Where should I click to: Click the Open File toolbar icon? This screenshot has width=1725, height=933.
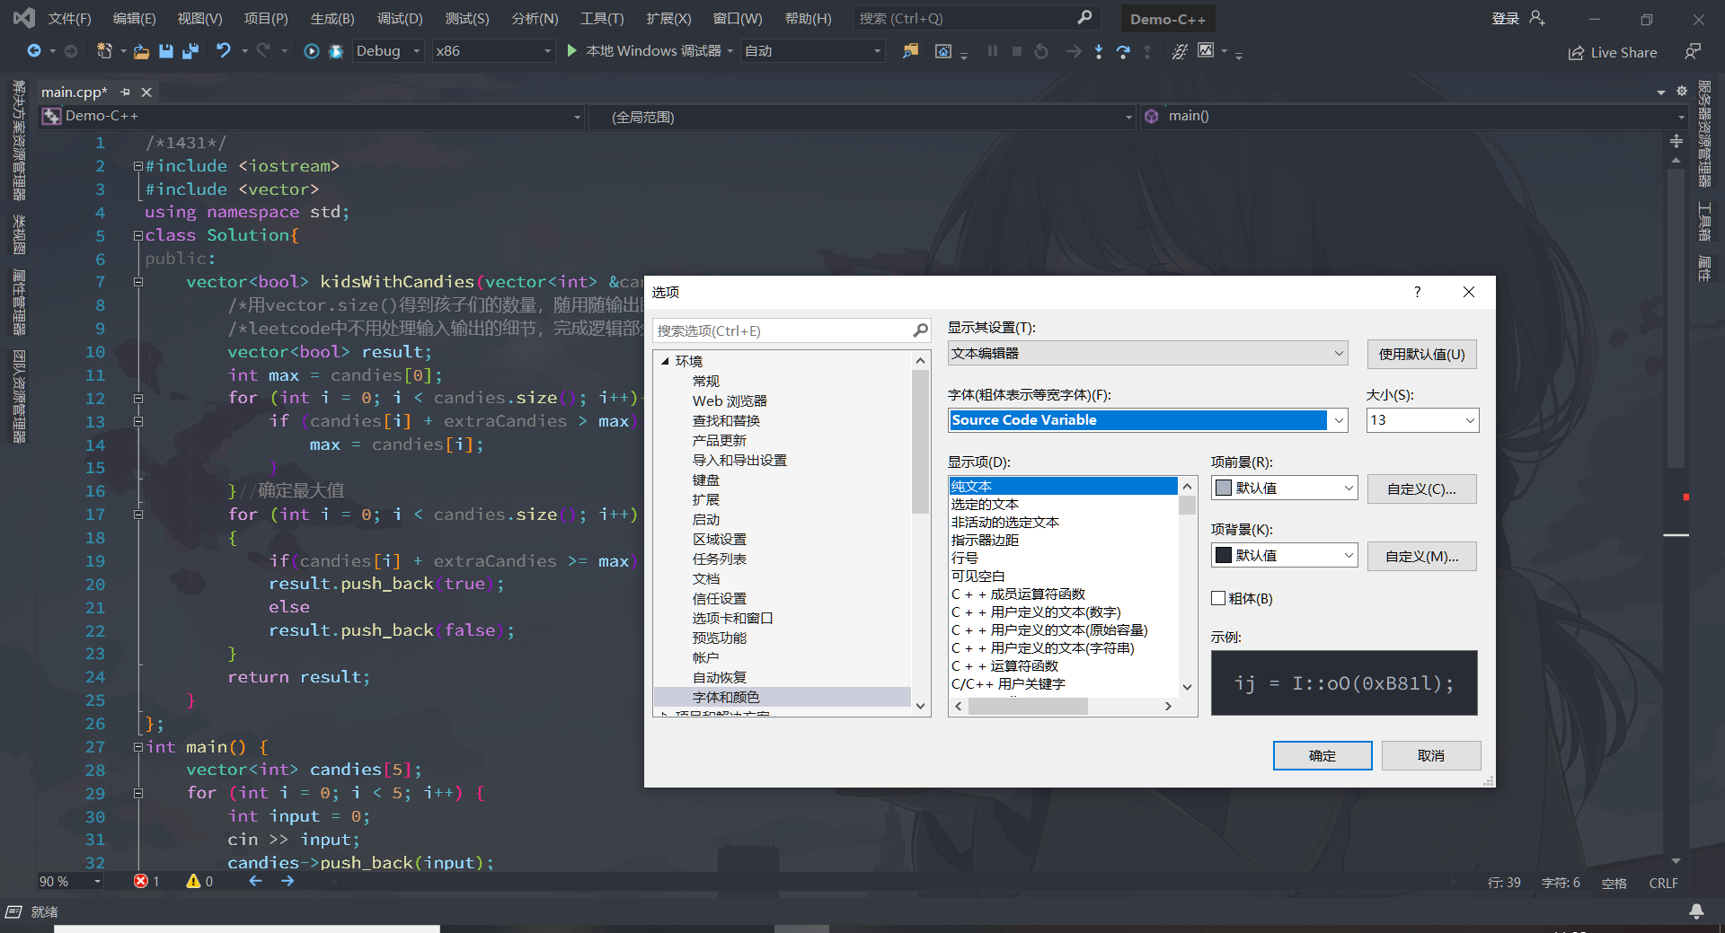(x=140, y=51)
